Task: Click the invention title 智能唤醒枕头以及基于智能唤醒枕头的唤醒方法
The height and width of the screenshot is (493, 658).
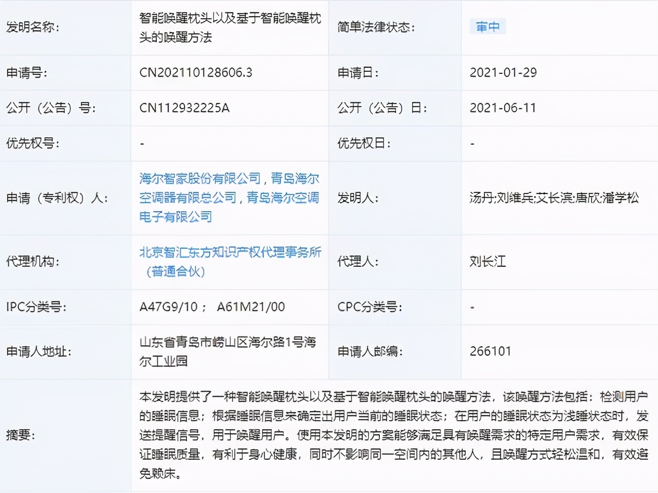Action: pyautogui.click(x=230, y=27)
